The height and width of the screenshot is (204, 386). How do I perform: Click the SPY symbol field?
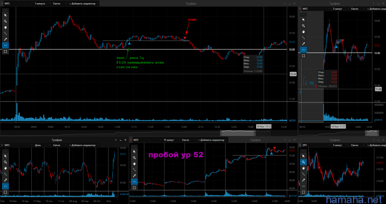pyautogui.click(x=316, y=145)
